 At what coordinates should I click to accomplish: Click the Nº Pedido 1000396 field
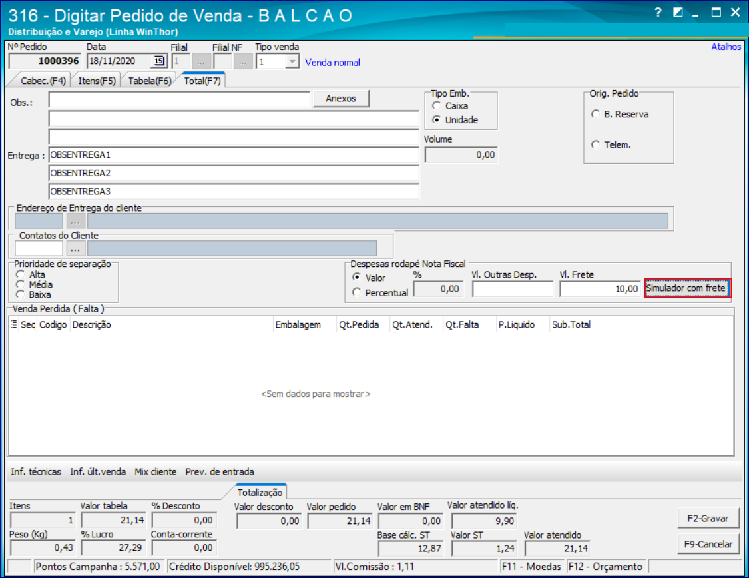tap(45, 61)
